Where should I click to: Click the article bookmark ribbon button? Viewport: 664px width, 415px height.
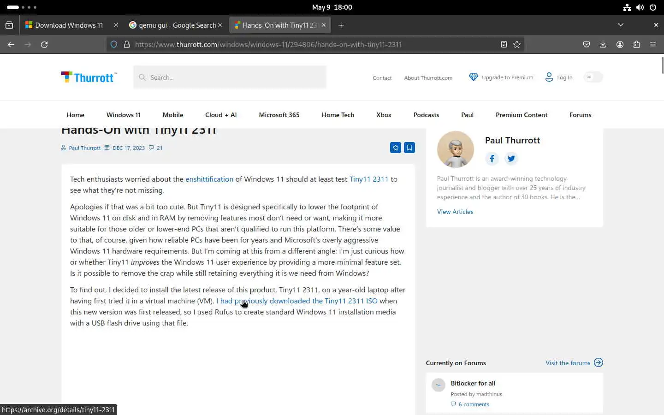coord(409,148)
